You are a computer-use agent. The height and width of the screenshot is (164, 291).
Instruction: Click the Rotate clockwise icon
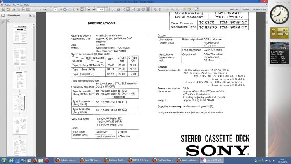[160, 9]
